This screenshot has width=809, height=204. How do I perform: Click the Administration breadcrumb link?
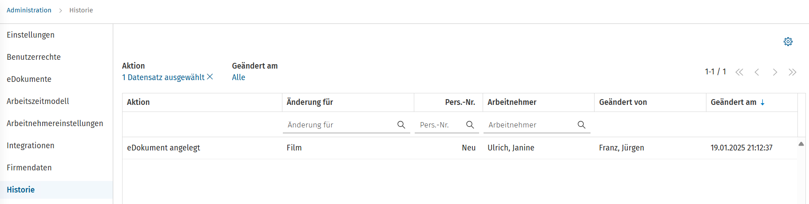[29, 10]
